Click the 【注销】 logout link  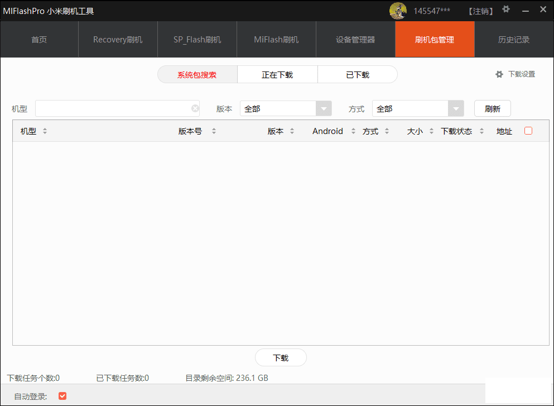click(481, 11)
